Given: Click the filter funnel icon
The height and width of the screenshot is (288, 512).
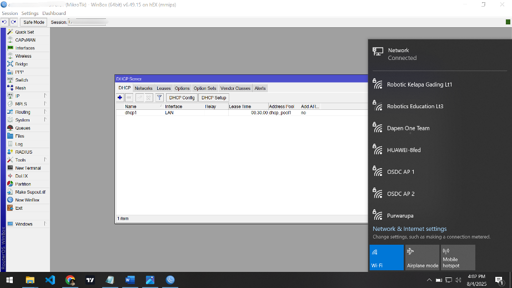Looking at the screenshot, I should tap(159, 98).
